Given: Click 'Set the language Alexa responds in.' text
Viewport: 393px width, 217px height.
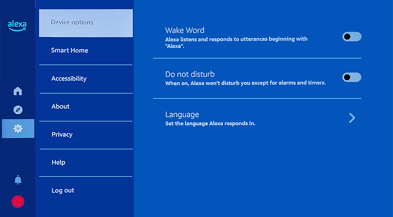Looking at the screenshot, I should tap(210, 123).
